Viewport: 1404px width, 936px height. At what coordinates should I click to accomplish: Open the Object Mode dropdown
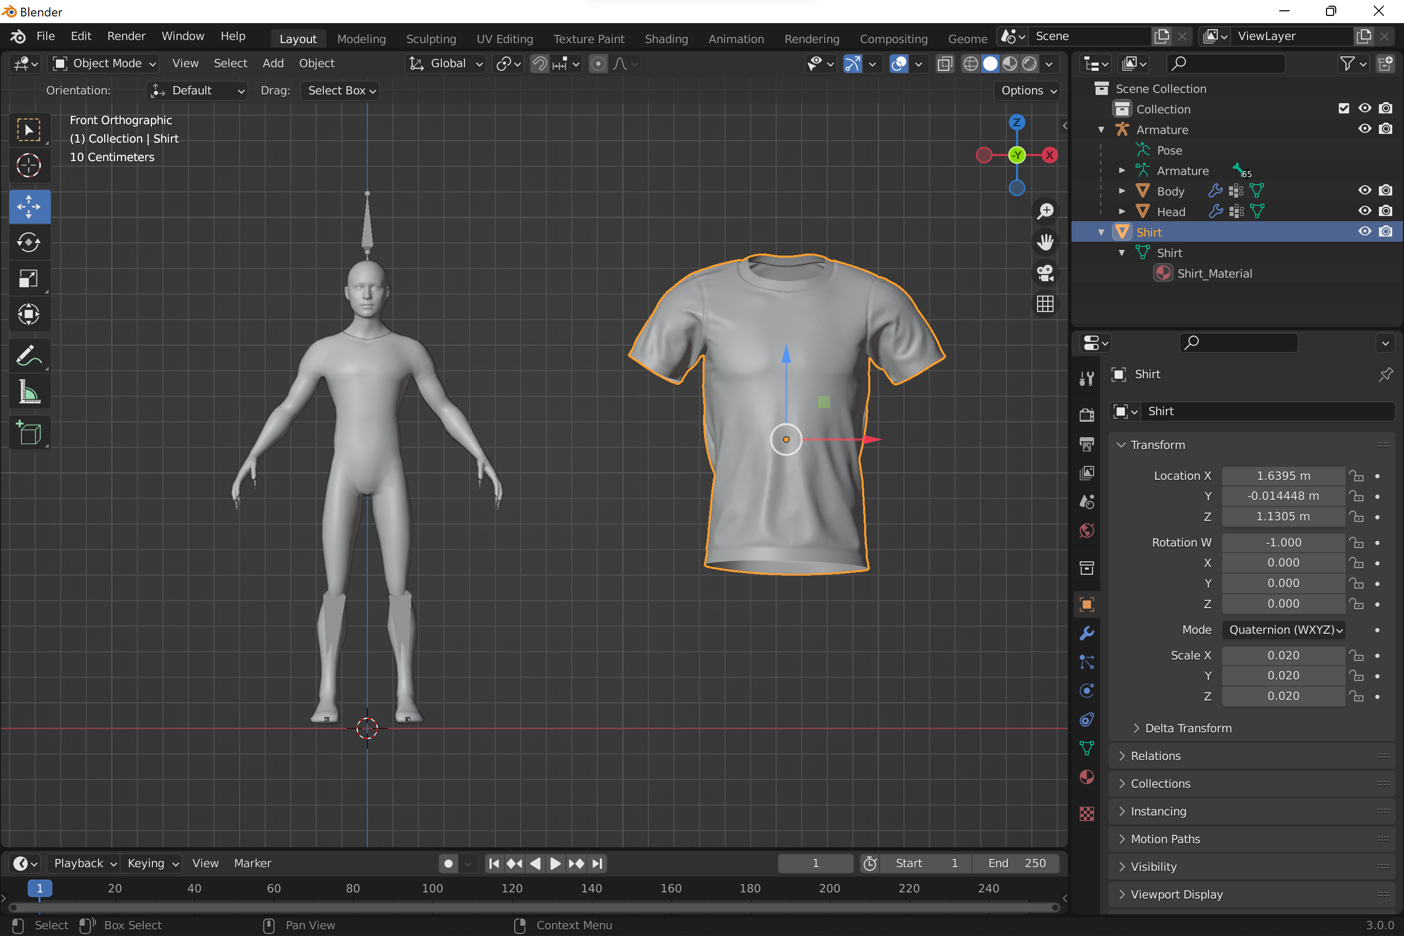coord(104,63)
